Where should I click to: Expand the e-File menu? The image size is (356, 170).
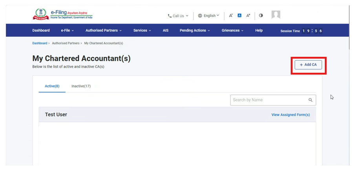point(67,31)
